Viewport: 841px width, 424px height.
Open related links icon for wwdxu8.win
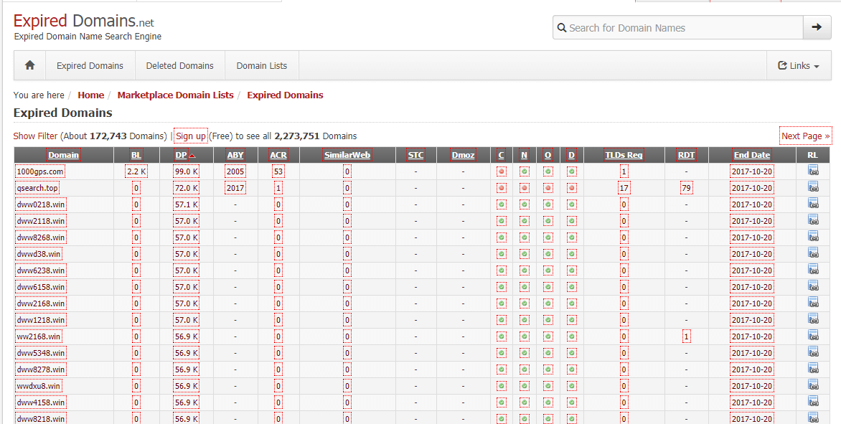click(x=813, y=385)
